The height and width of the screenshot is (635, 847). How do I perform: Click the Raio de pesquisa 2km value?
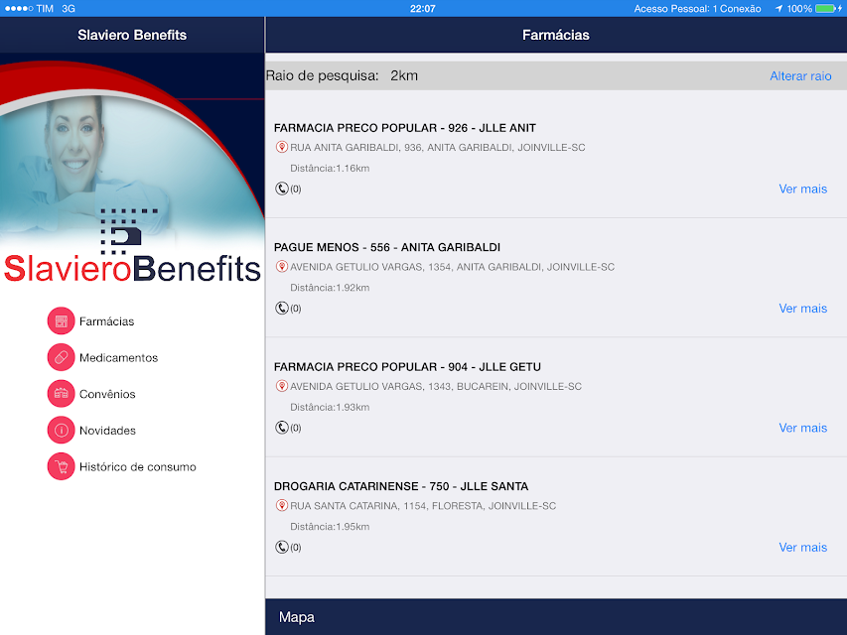coord(404,75)
